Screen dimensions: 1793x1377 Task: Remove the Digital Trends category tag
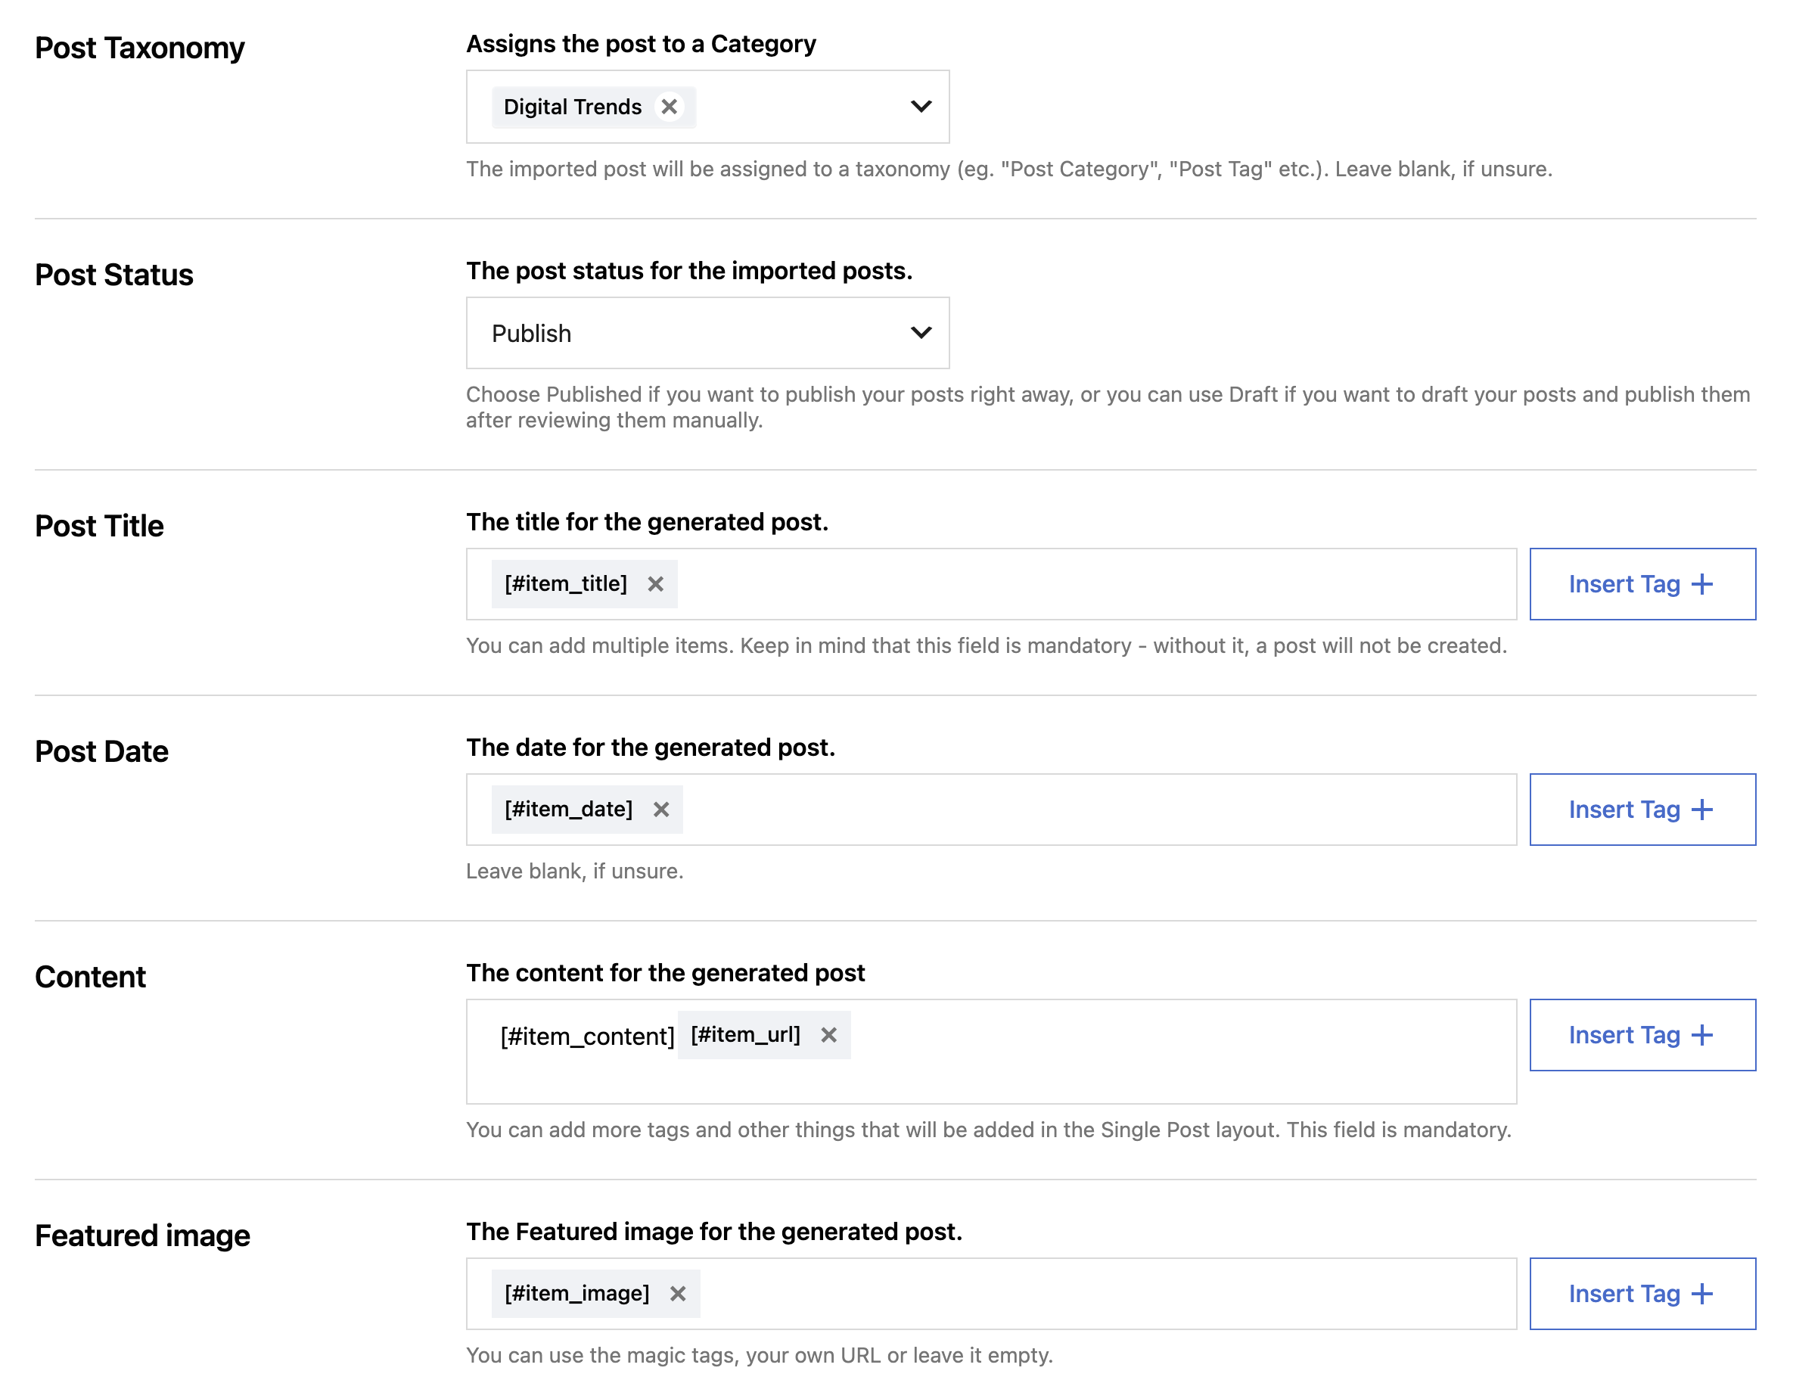(669, 107)
